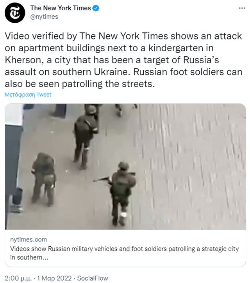Click The New York Times display name
Image resolution: width=250 pixels, height=283 pixels.
pos(61,8)
